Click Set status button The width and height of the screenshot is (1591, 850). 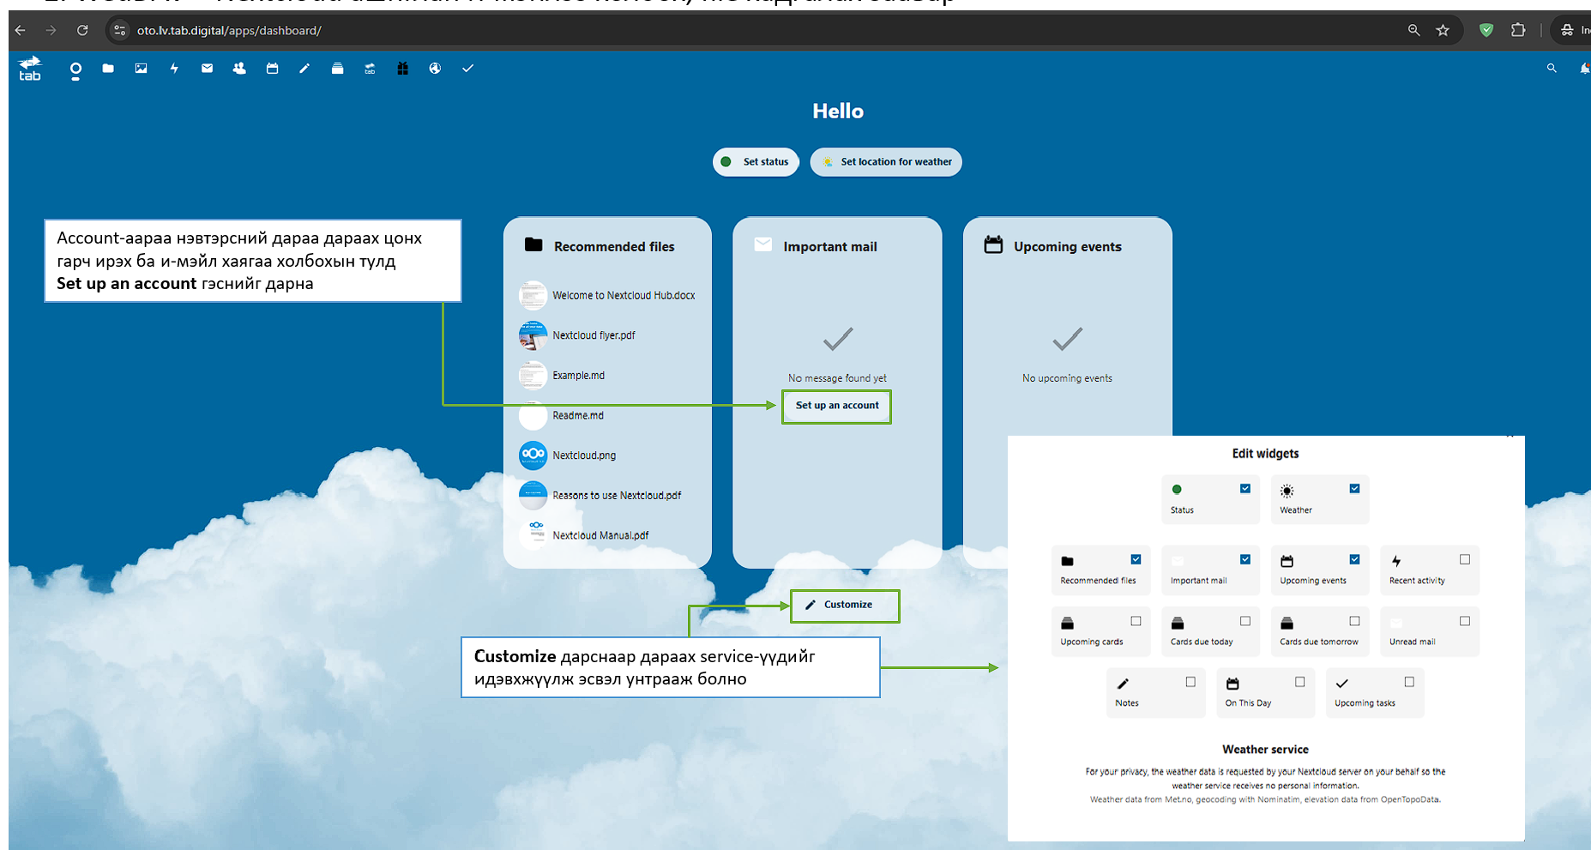coord(756,161)
